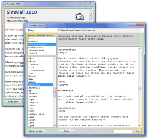This screenshot has width=148, height=139.
Task: Click the SimMail 2010 title bar icon
Action: [x=5, y=4]
